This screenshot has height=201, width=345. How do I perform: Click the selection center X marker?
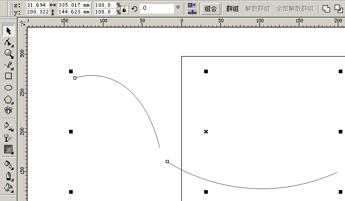pyautogui.click(x=206, y=132)
